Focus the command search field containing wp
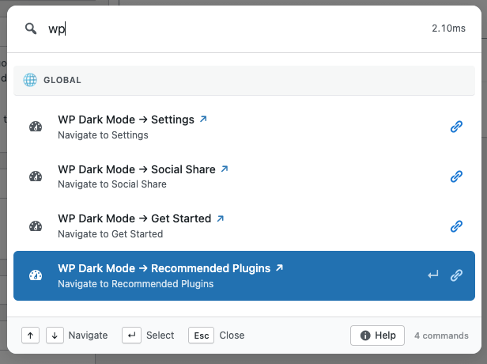Viewport: 487px width, 364px height. tap(236, 28)
